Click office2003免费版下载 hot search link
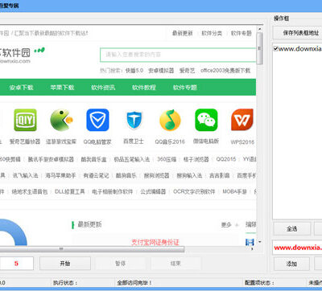 click(x=225, y=71)
